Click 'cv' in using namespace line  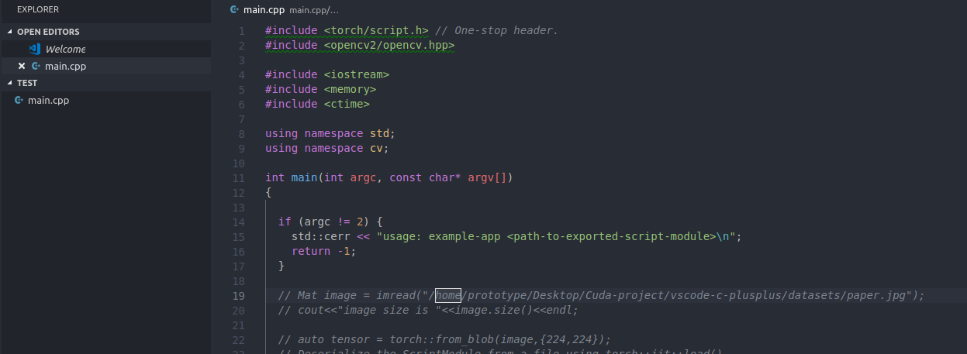(x=376, y=148)
